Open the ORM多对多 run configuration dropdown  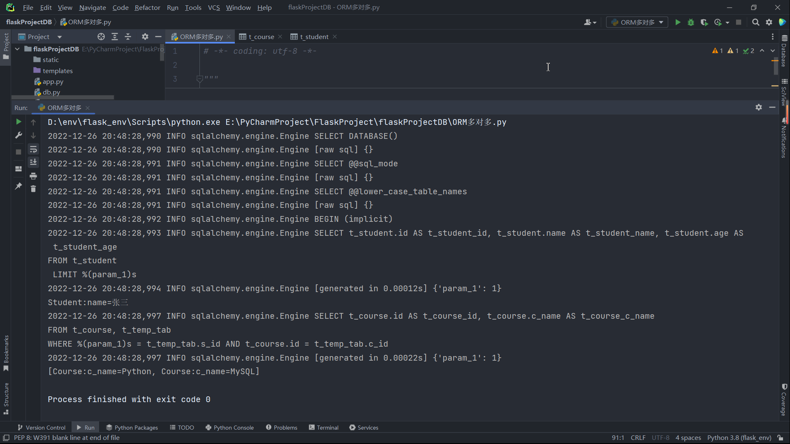(637, 22)
